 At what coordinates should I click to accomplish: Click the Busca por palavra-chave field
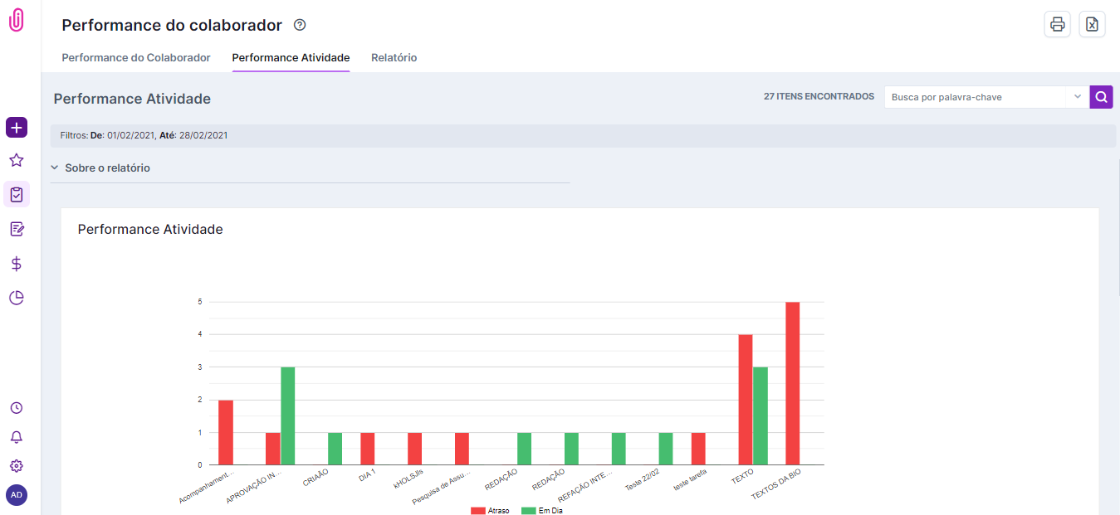point(975,97)
